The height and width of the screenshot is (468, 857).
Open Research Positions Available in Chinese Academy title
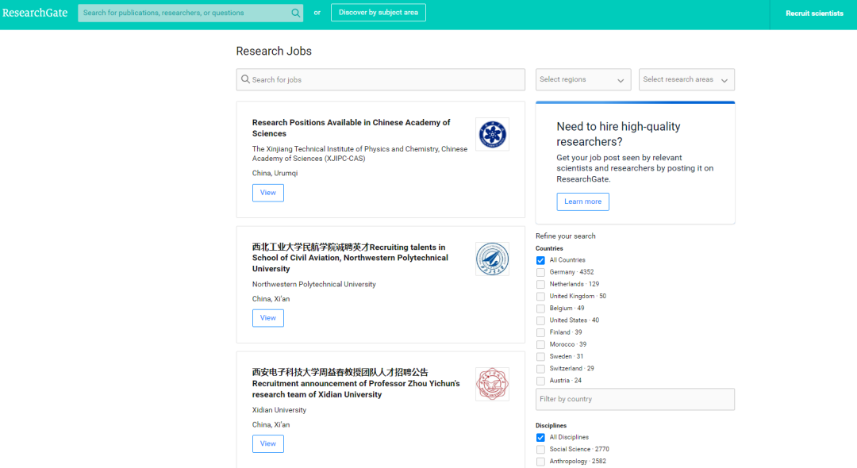pyautogui.click(x=351, y=128)
